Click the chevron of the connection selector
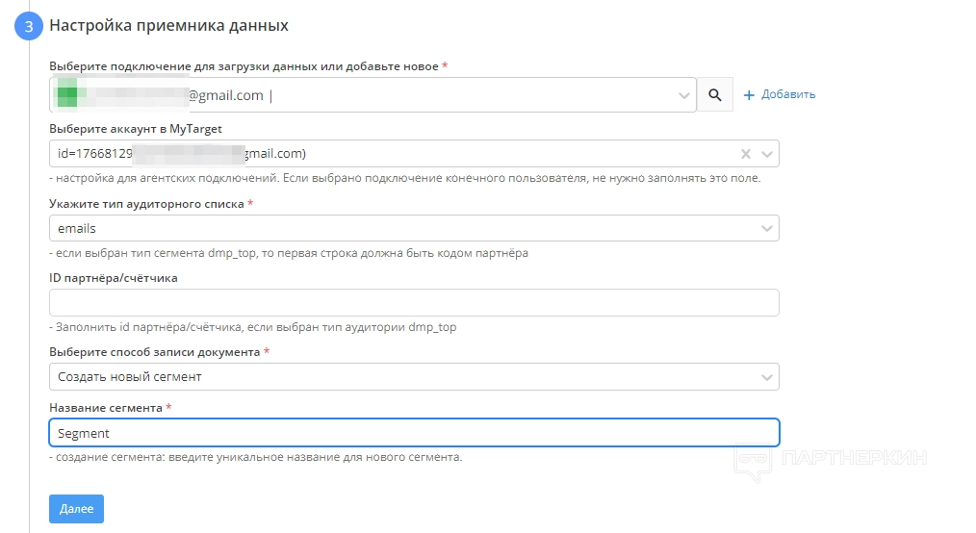The width and height of the screenshot is (976, 533). (x=684, y=94)
